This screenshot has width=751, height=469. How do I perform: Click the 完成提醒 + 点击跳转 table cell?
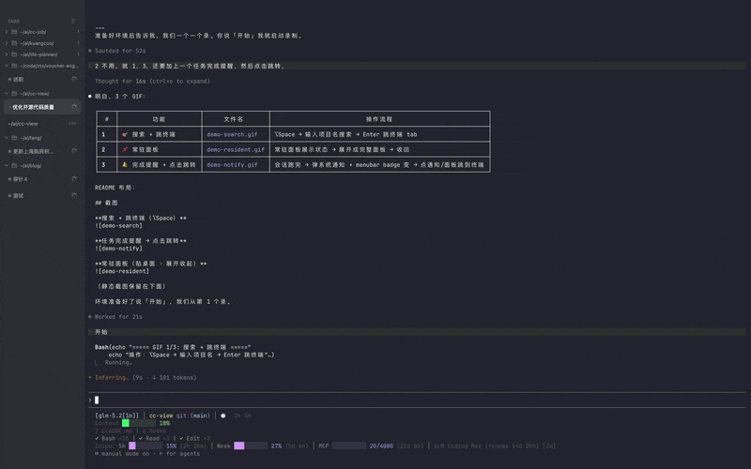click(x=159, y=165)
